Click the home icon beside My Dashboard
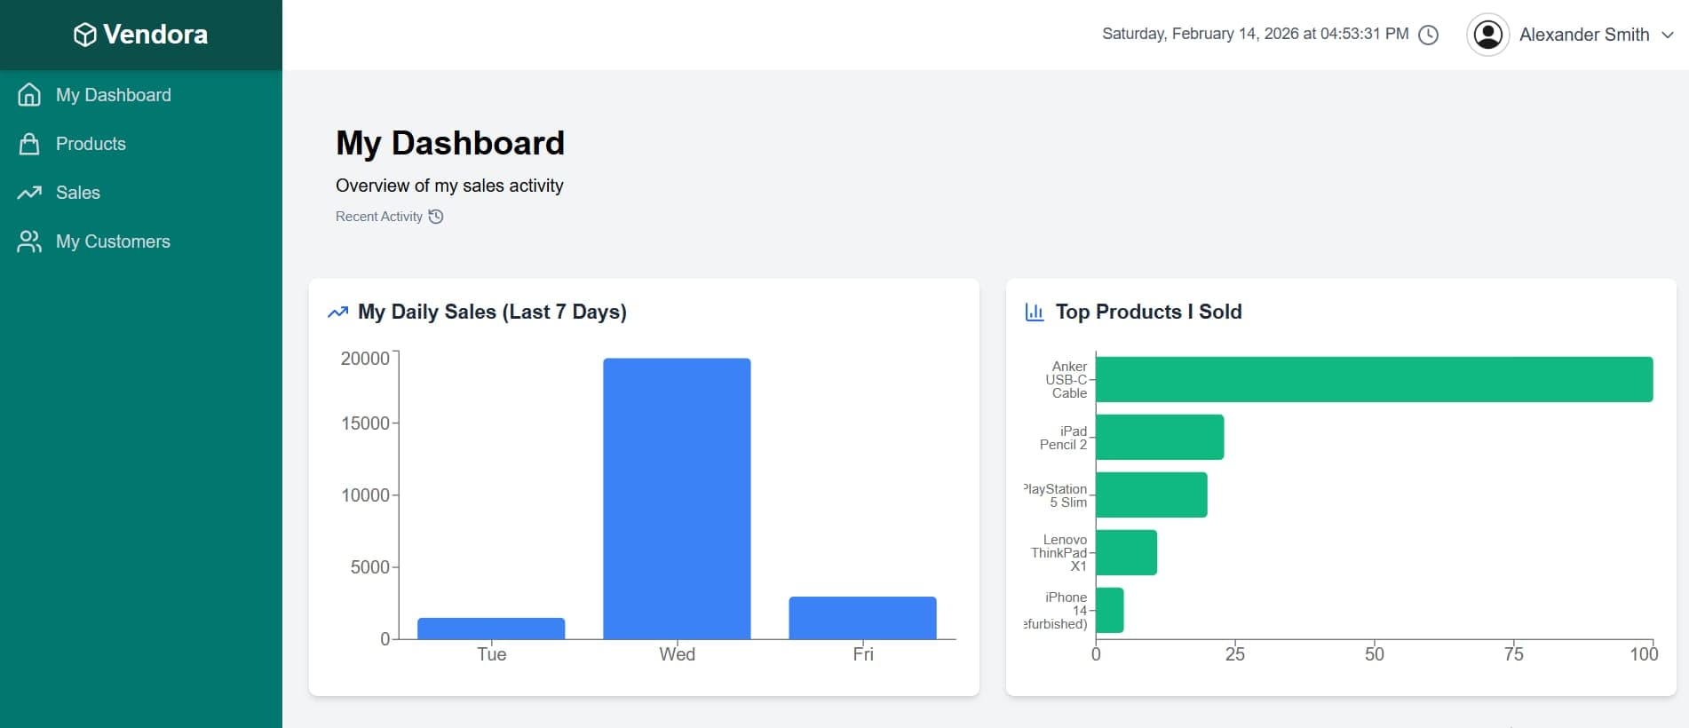Viewport: 1689px width, 728px height. pos(29,95)
